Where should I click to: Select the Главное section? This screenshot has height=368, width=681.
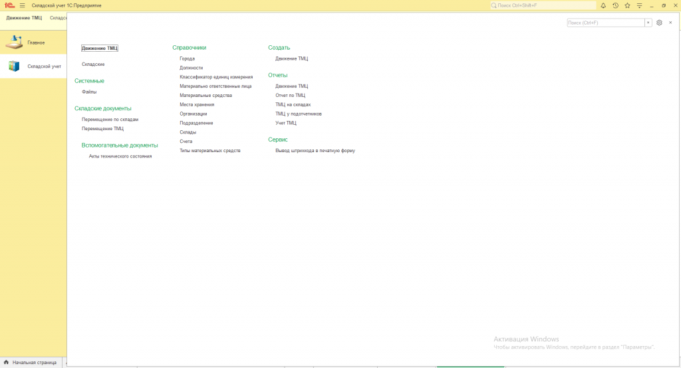click(33, 43)
